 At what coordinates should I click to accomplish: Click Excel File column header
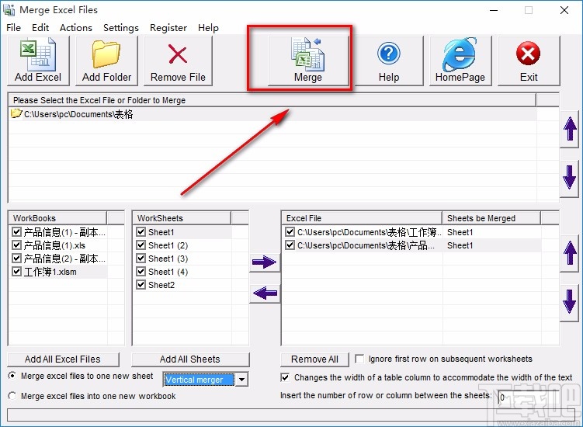pyautogui.click(x=362, y=218)
